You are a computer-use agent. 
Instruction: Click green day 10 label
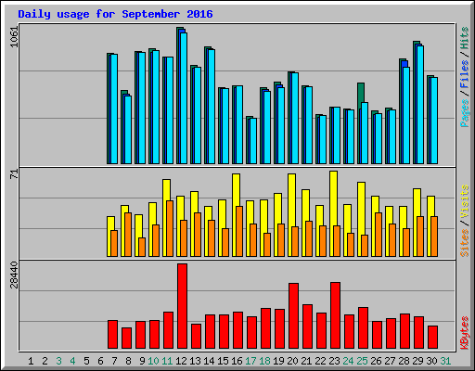pos(153,361)
